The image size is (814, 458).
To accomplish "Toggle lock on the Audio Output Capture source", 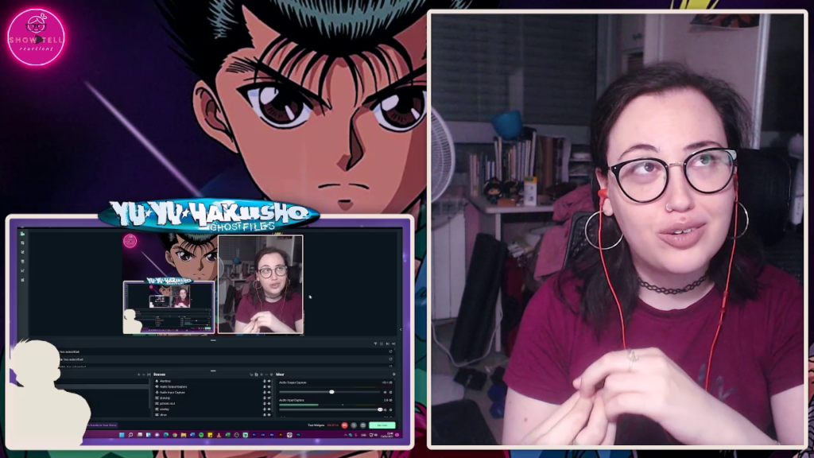I will pos(265,386).
